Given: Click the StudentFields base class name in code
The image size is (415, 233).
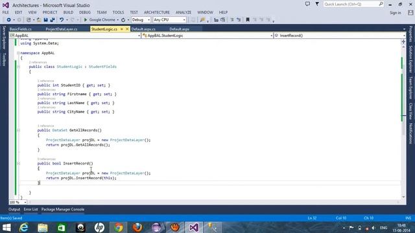Looking at the screenshot, I should [x=102, y=67].
